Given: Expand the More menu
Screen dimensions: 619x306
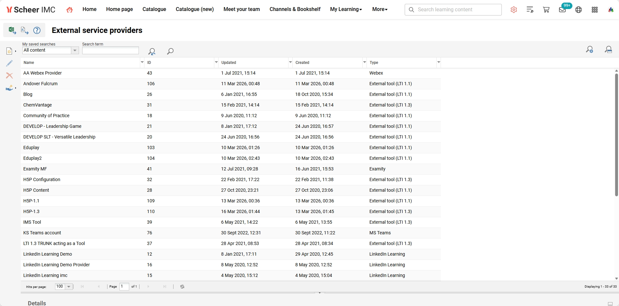Looking at the screenshot, I should (380, 9).
